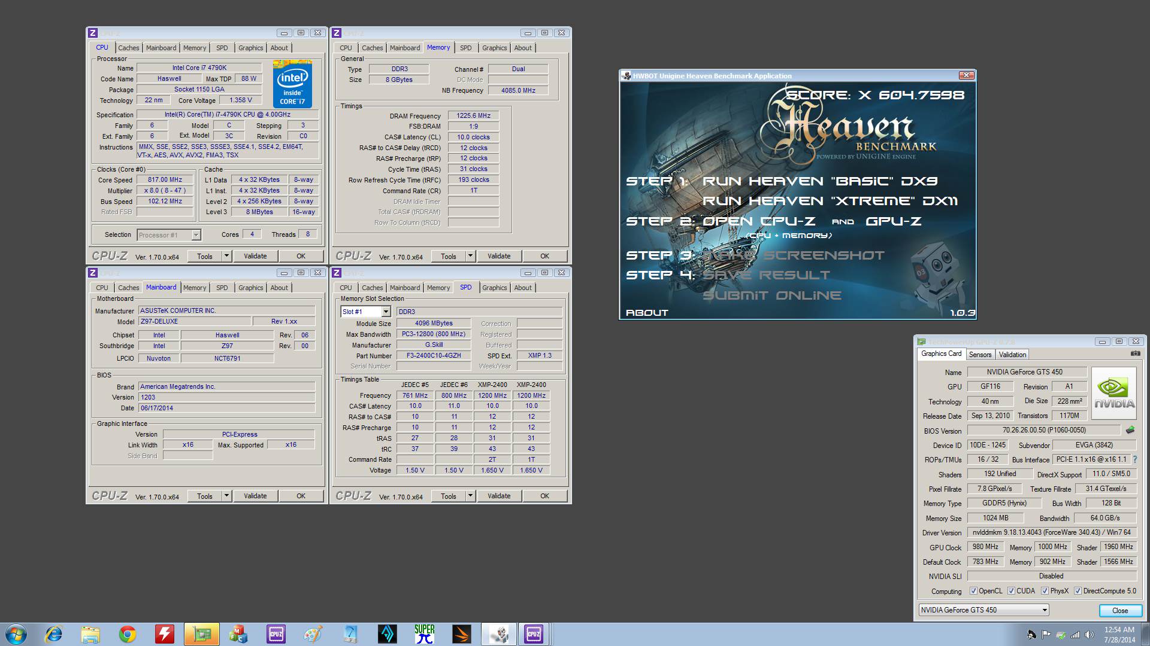Open the Validation tab in GPU-Z
Viewport: 1150px width, 646px height.
coord(1012,355)
